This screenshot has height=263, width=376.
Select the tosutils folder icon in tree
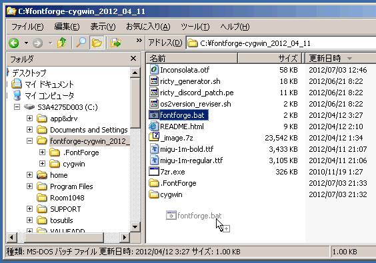[42, 220]
